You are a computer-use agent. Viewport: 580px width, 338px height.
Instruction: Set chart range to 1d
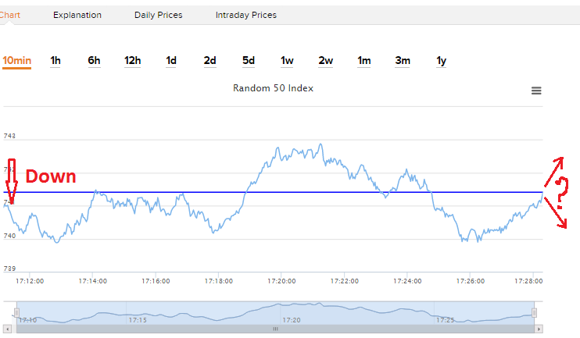tap(171, 60)
